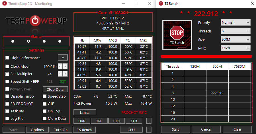
Task: Click the 120M column header
Action: click(195, 66)
